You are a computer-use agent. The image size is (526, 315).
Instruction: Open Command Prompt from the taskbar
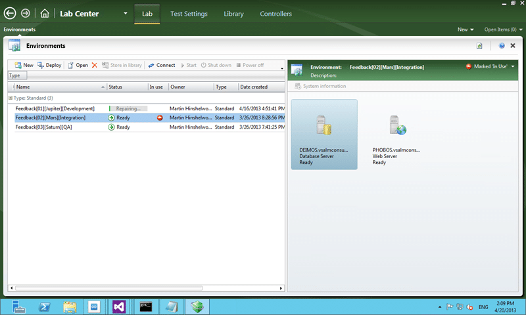click(x=145, y=306)
